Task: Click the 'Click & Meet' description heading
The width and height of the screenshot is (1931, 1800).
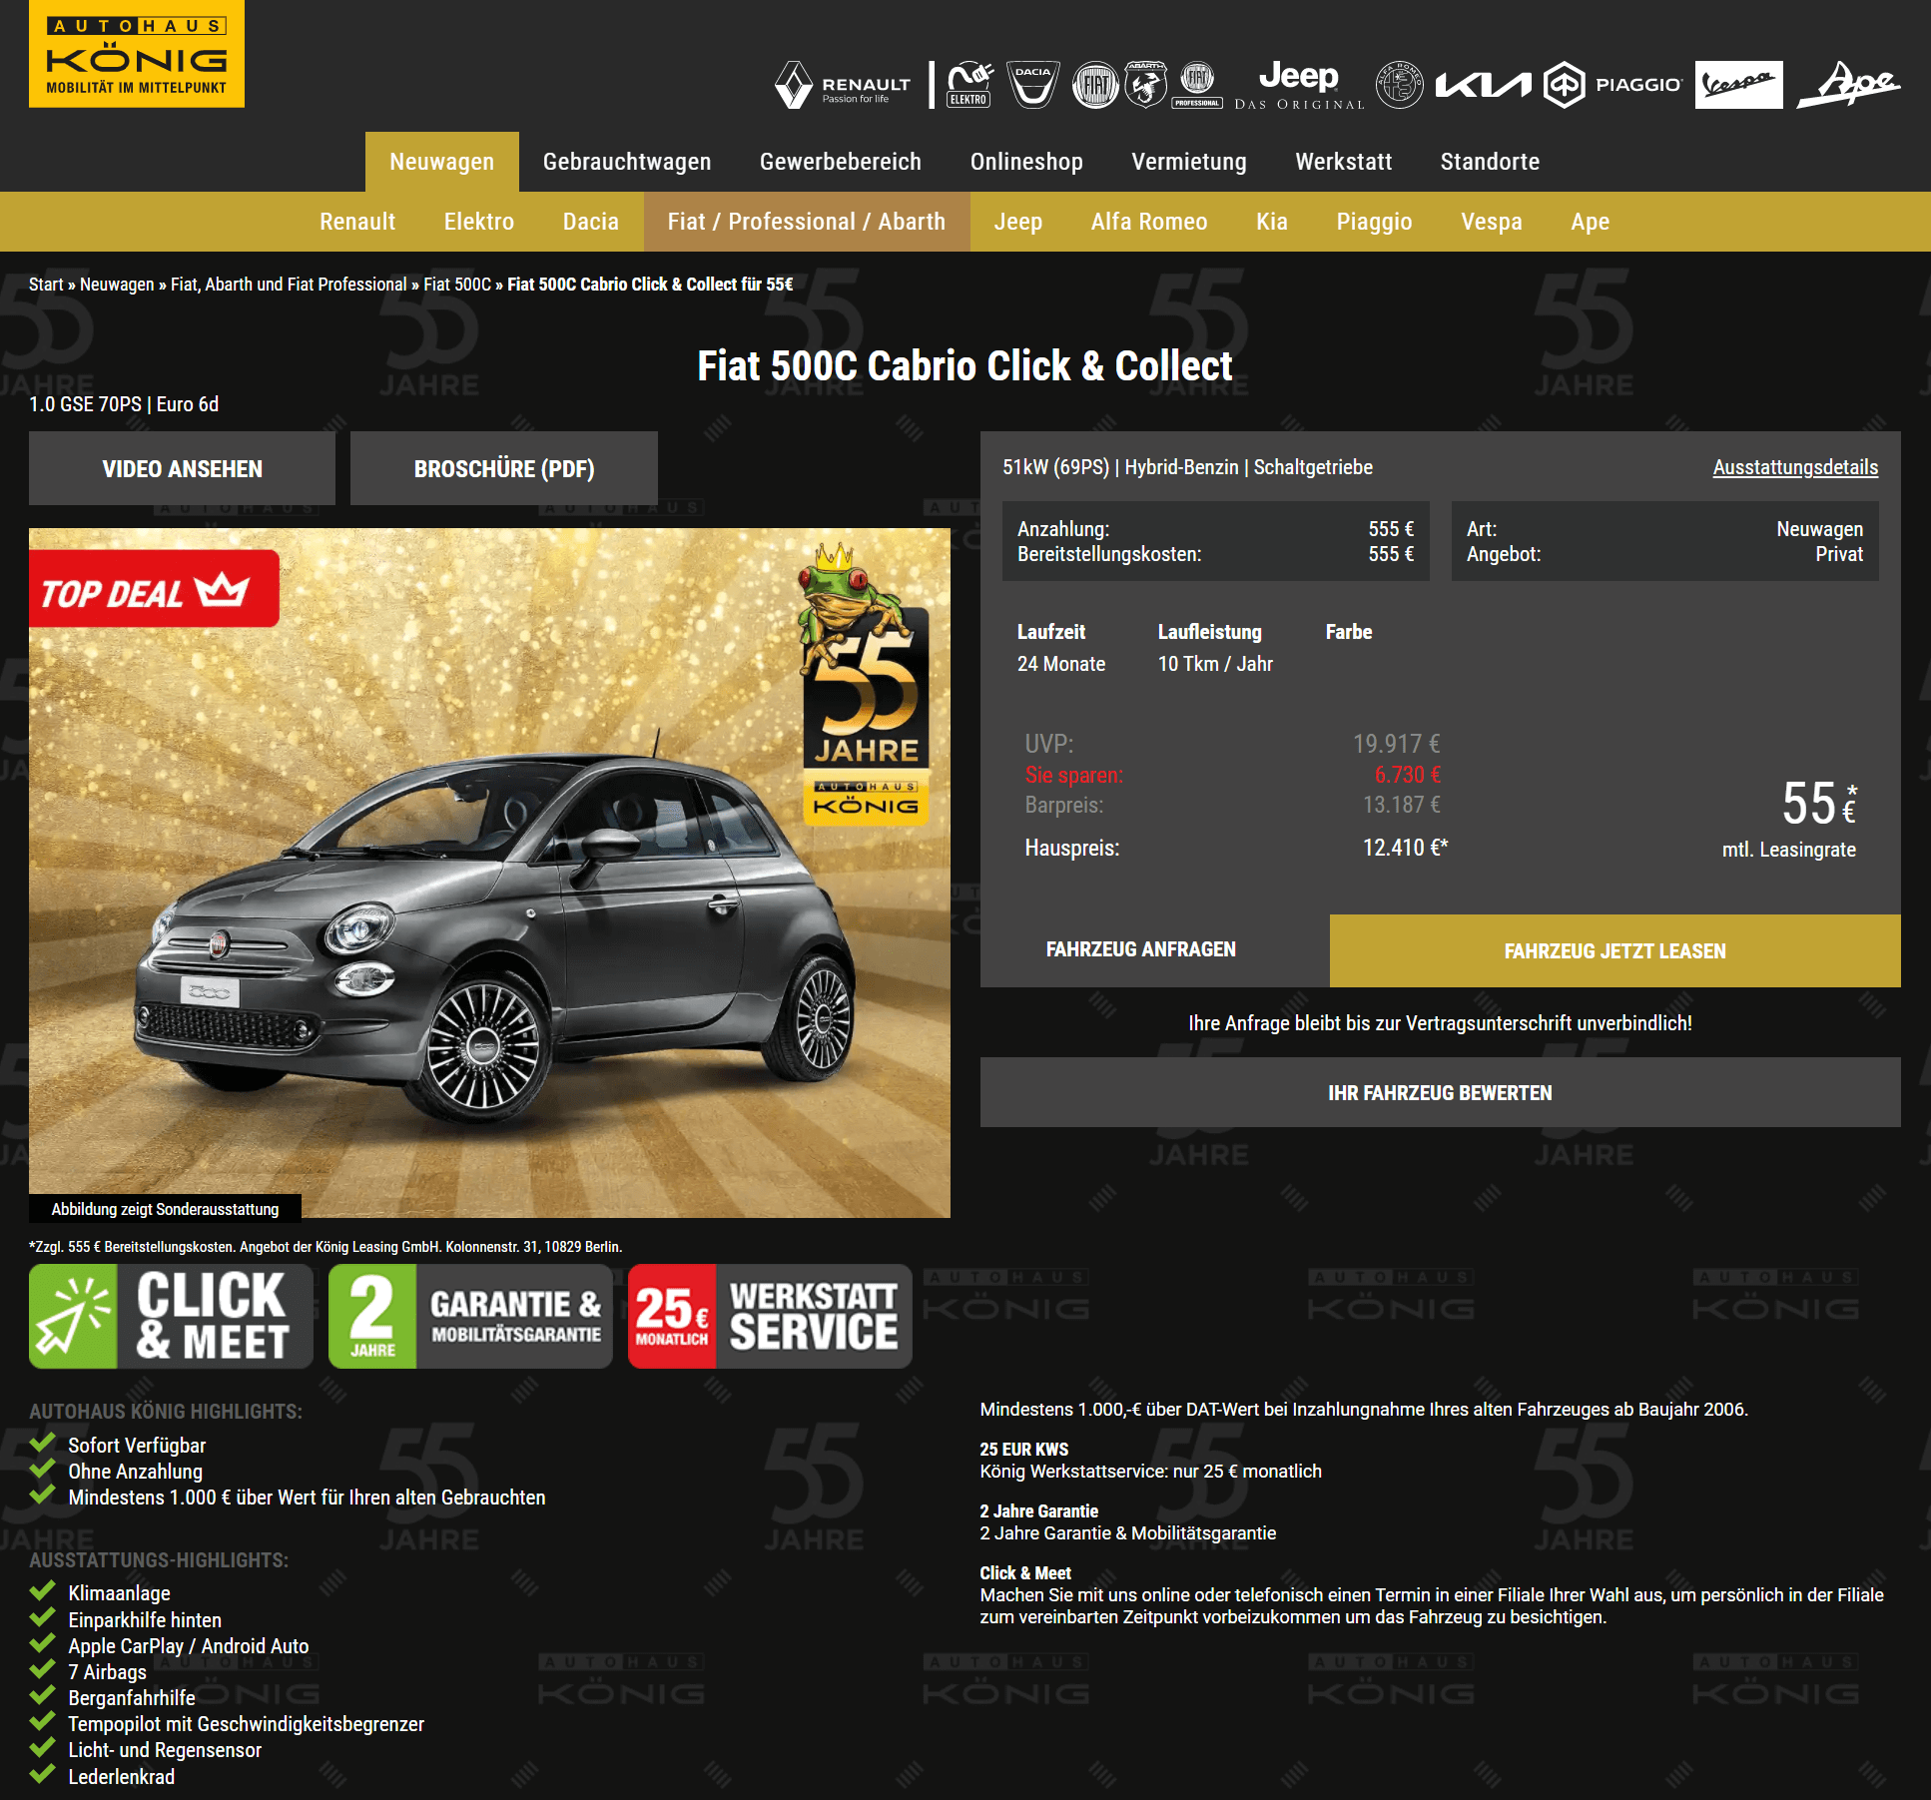Action: (1025, 1573)
